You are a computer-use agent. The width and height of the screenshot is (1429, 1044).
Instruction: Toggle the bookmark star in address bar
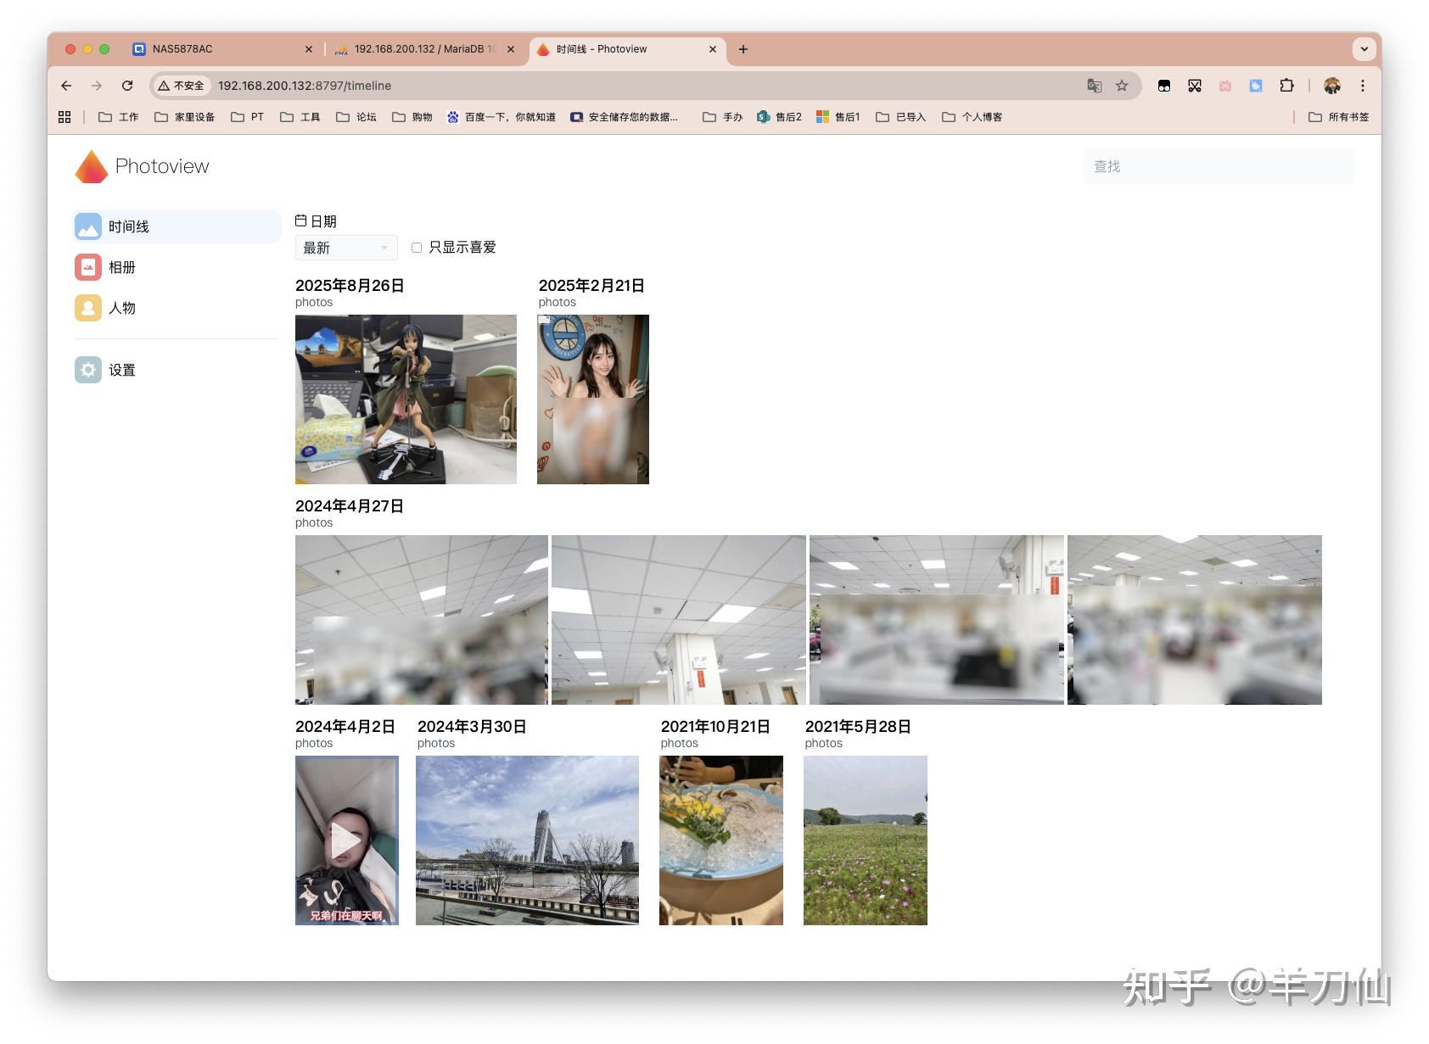click(1122, 86)
